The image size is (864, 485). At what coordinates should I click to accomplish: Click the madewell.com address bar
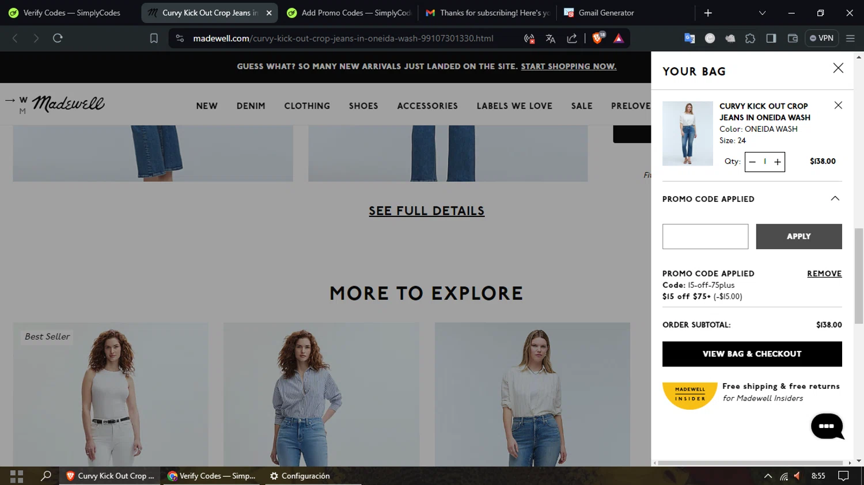(343, 38)
